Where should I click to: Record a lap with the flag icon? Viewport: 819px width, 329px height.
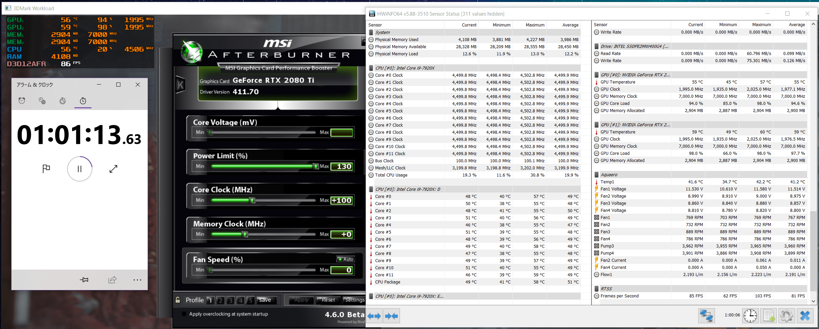point(46,168)
